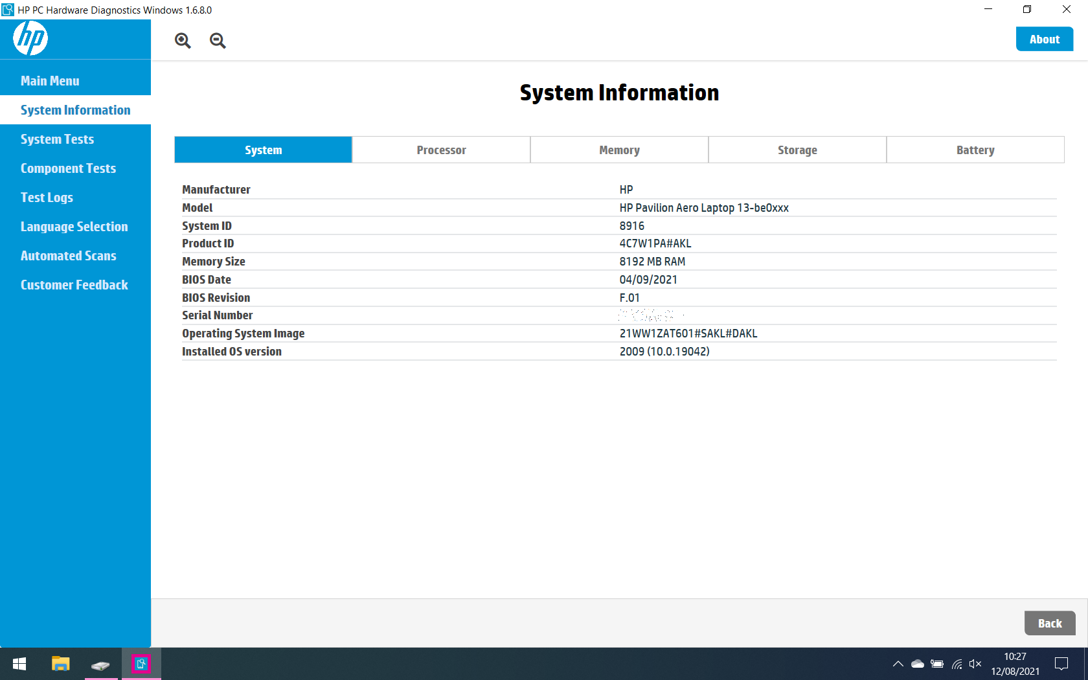Click the muted volume tray icon

click(975, 664)
